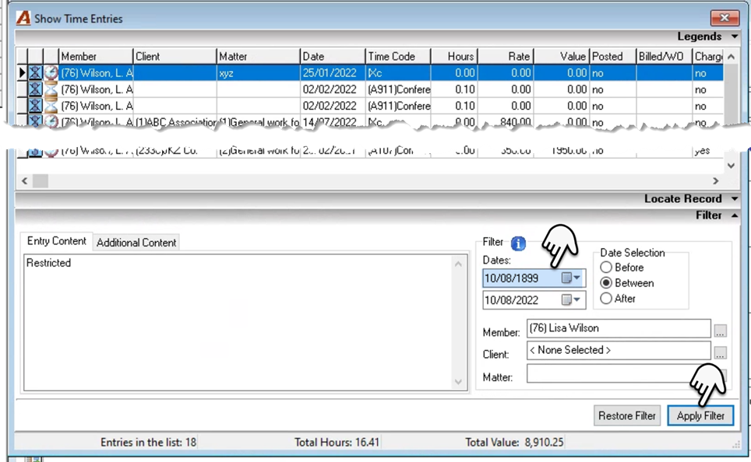Image resolution: width=751 pixels, height=462 pixels.
Task: Open calendar picker for the 10/08/2022 date
Action: coord(571,300)
